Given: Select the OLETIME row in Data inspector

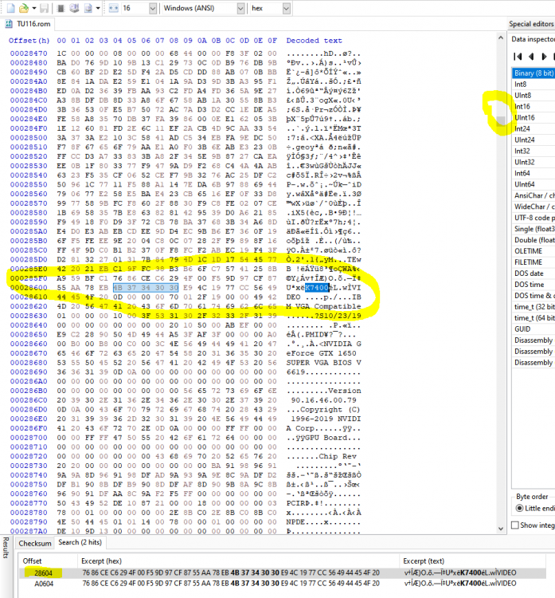Looking at the screenshot, I should pyautogui.click(x=534, y=251).
